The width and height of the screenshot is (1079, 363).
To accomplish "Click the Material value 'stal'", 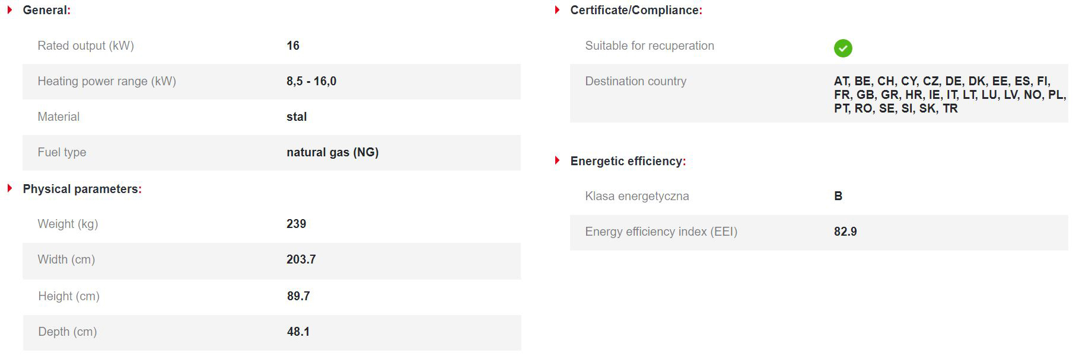I will pos(296,117).
